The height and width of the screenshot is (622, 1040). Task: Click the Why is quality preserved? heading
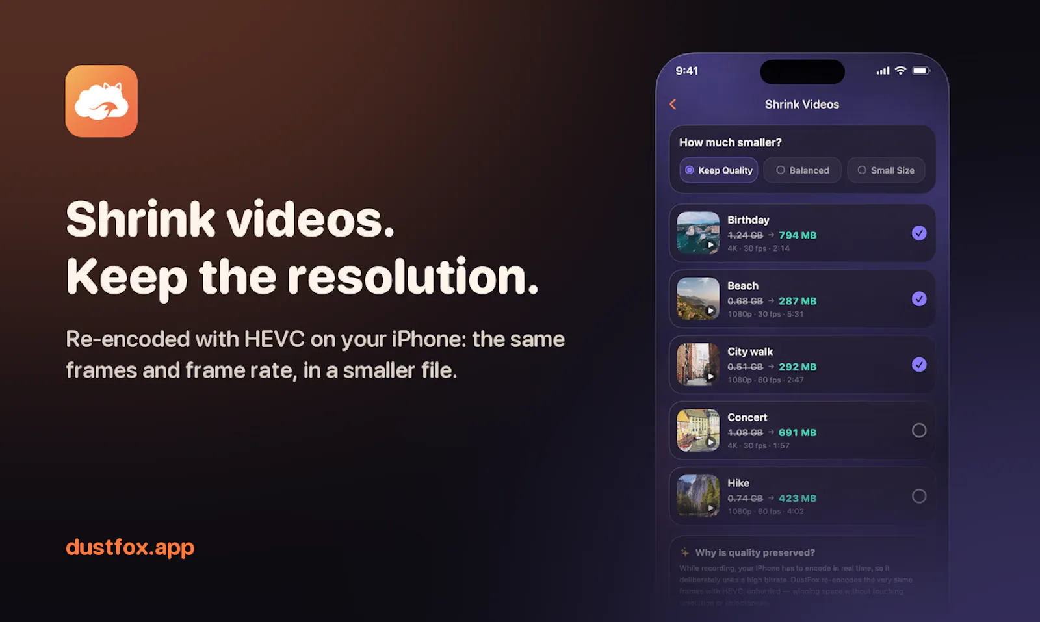pyautogui.click(x=755, y=552)
